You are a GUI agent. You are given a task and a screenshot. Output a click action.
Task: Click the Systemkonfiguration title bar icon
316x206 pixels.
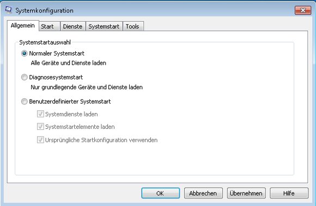point(9,10)
